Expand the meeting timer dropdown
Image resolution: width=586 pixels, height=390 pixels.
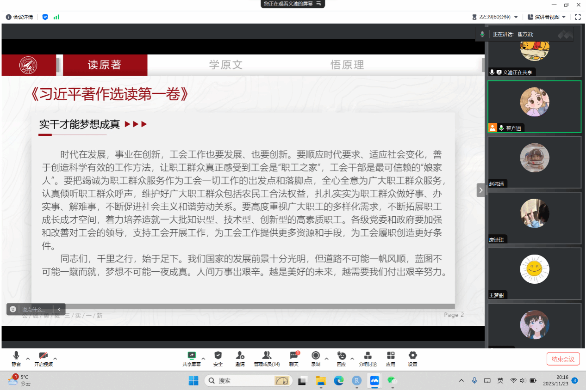tap(516, 17)
